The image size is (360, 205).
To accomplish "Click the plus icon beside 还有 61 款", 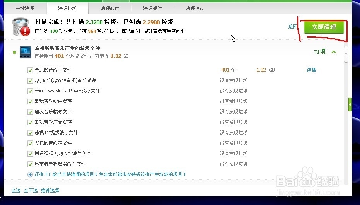I will (x=30, y=174).
